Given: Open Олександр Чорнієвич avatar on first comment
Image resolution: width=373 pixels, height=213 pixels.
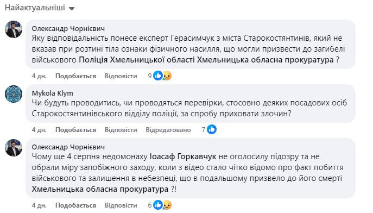Looking at the screenshot, I should [x=14, y=29].
